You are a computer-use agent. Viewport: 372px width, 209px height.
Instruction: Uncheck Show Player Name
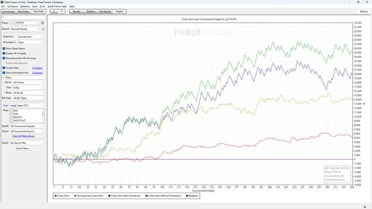tap(4, 48)
